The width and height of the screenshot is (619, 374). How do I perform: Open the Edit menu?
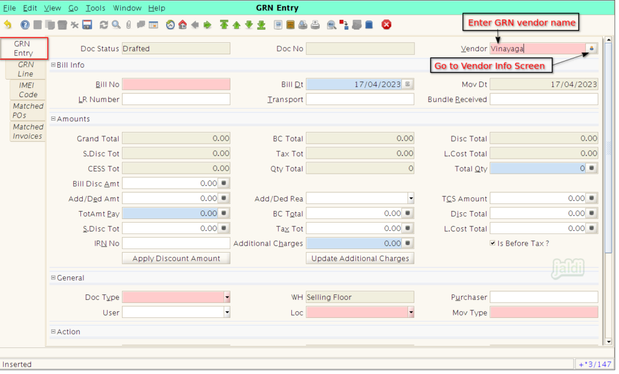coord(30,8)
